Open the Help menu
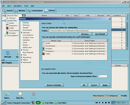 click(32, 6)
